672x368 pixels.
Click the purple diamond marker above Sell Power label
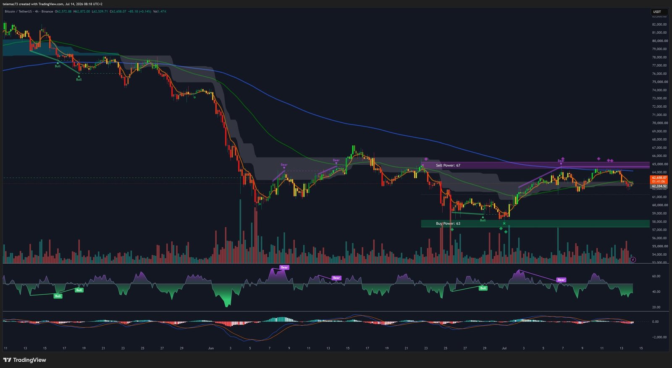pos(426,159)
